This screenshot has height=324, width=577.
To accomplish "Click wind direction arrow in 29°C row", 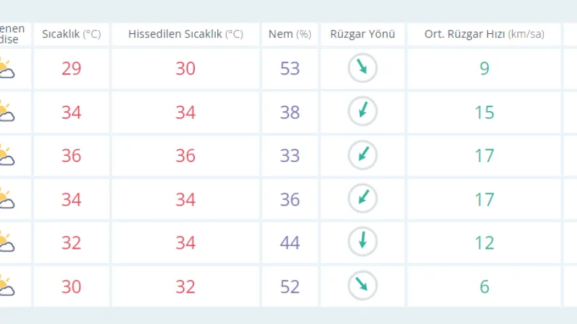I will [x=362, y=68].
